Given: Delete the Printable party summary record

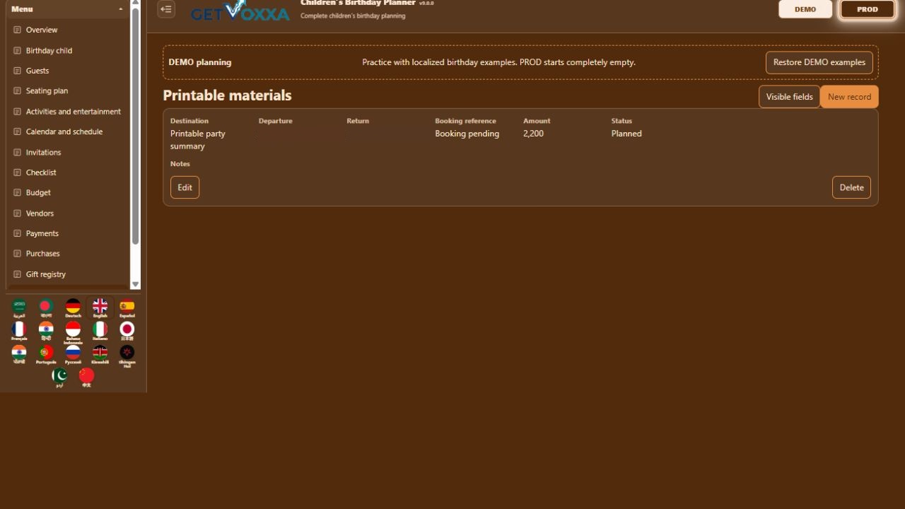Looking at the screenshot, I should (851, 187).
